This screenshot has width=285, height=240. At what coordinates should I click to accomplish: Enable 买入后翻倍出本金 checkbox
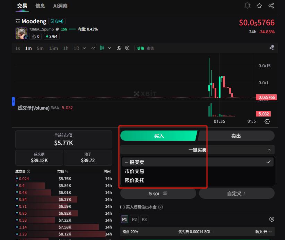point(122,207)
